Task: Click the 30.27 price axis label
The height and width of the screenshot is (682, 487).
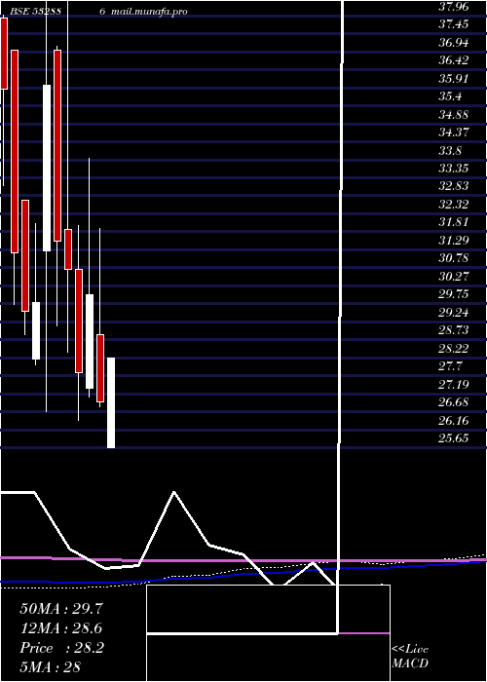Action: [x=454, y=277]
